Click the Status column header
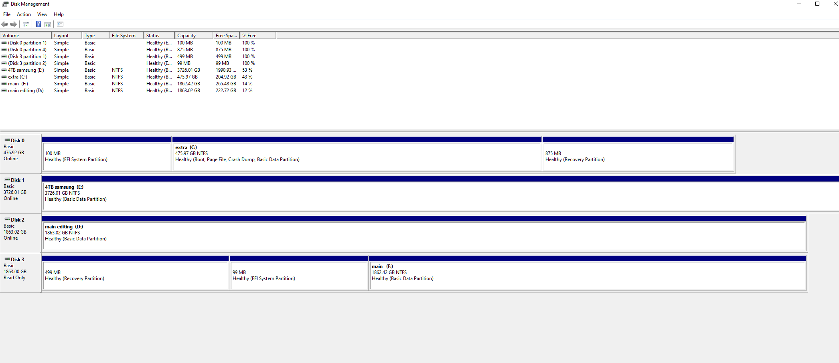This screenshot has height=363, width=839. 159,36
